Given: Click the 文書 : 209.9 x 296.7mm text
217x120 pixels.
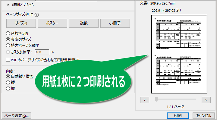Looking at the screenshot, I should coord(158,3).
